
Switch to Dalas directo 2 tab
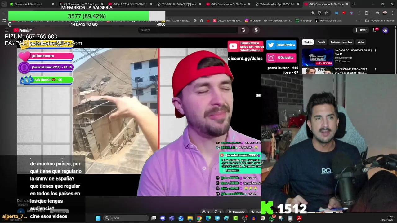pos(228,4)
